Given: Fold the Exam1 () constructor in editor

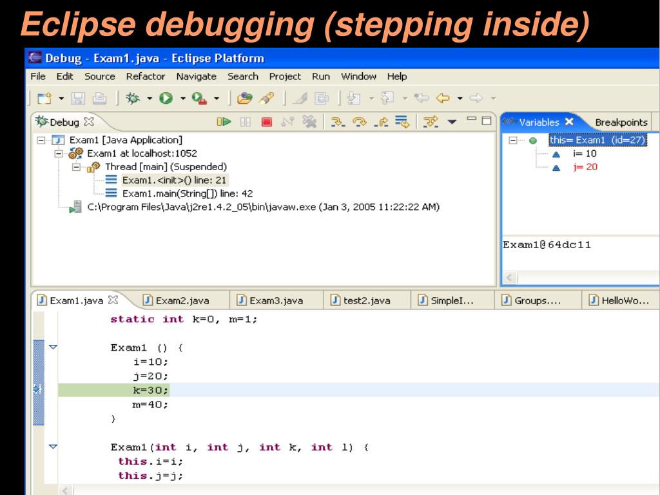Looking at the screenshot, I should coord(53,347).
